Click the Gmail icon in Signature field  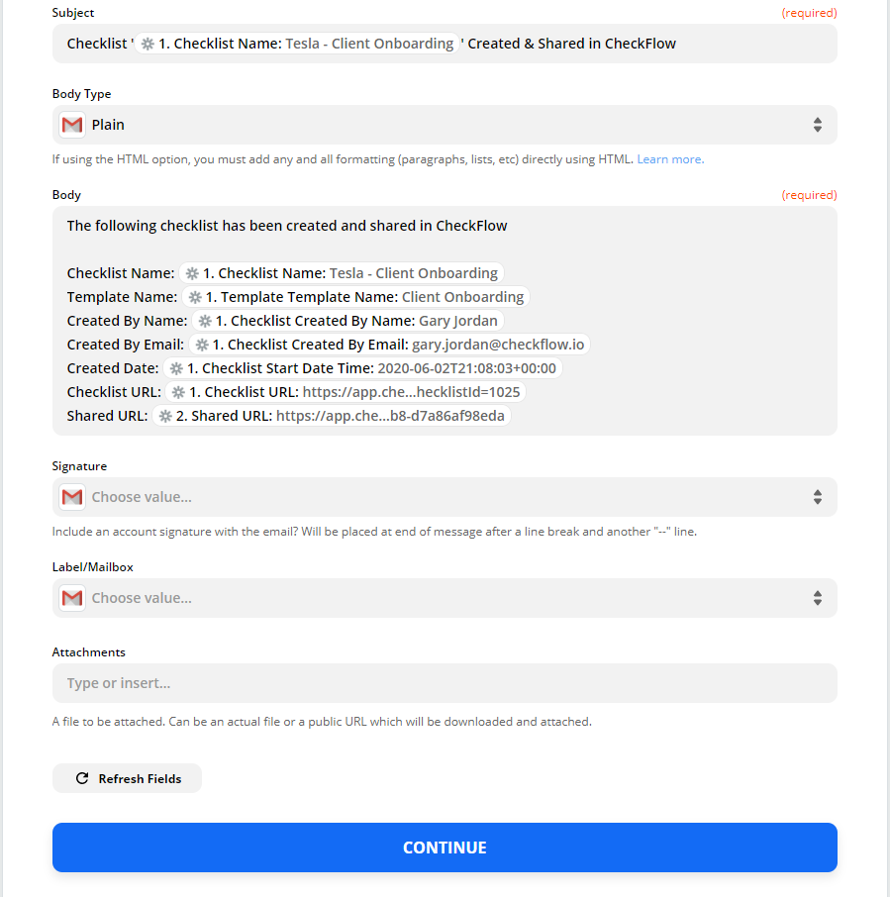pos(72,497)
